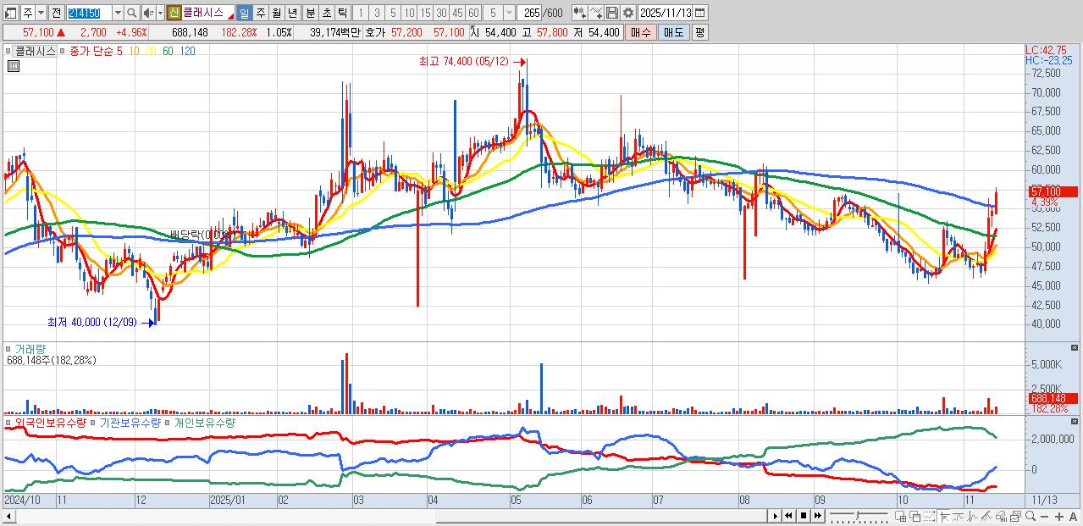Click the horizontal wave line tool icon
Image resolution: width=1083 pixels, height=526 pixels.
pyautogui.click(x=958, y=517)
